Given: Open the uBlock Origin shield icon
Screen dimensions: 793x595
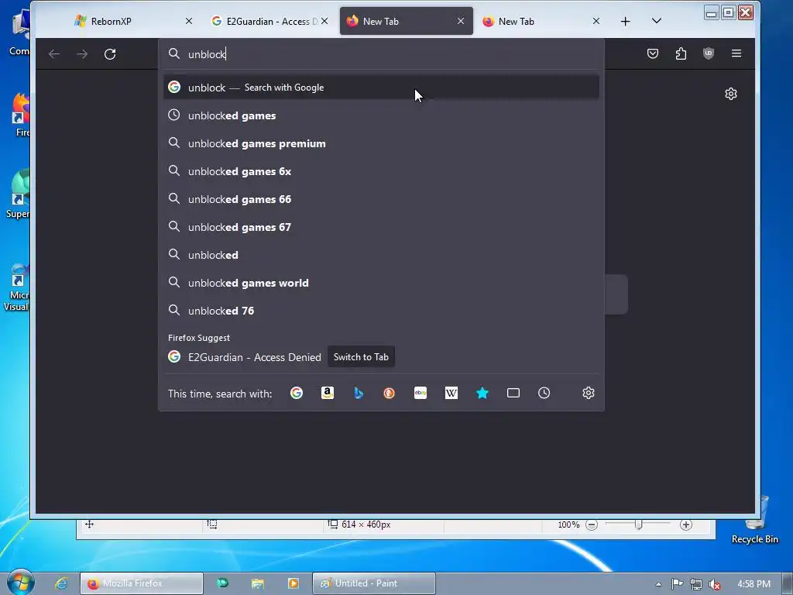Looking at the screenshot, I should [709, 53].
